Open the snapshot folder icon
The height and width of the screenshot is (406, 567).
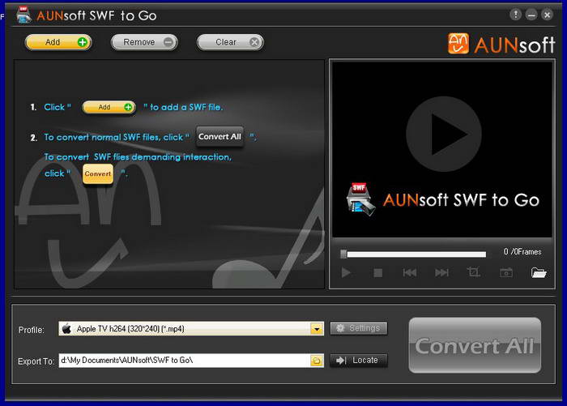539,272
